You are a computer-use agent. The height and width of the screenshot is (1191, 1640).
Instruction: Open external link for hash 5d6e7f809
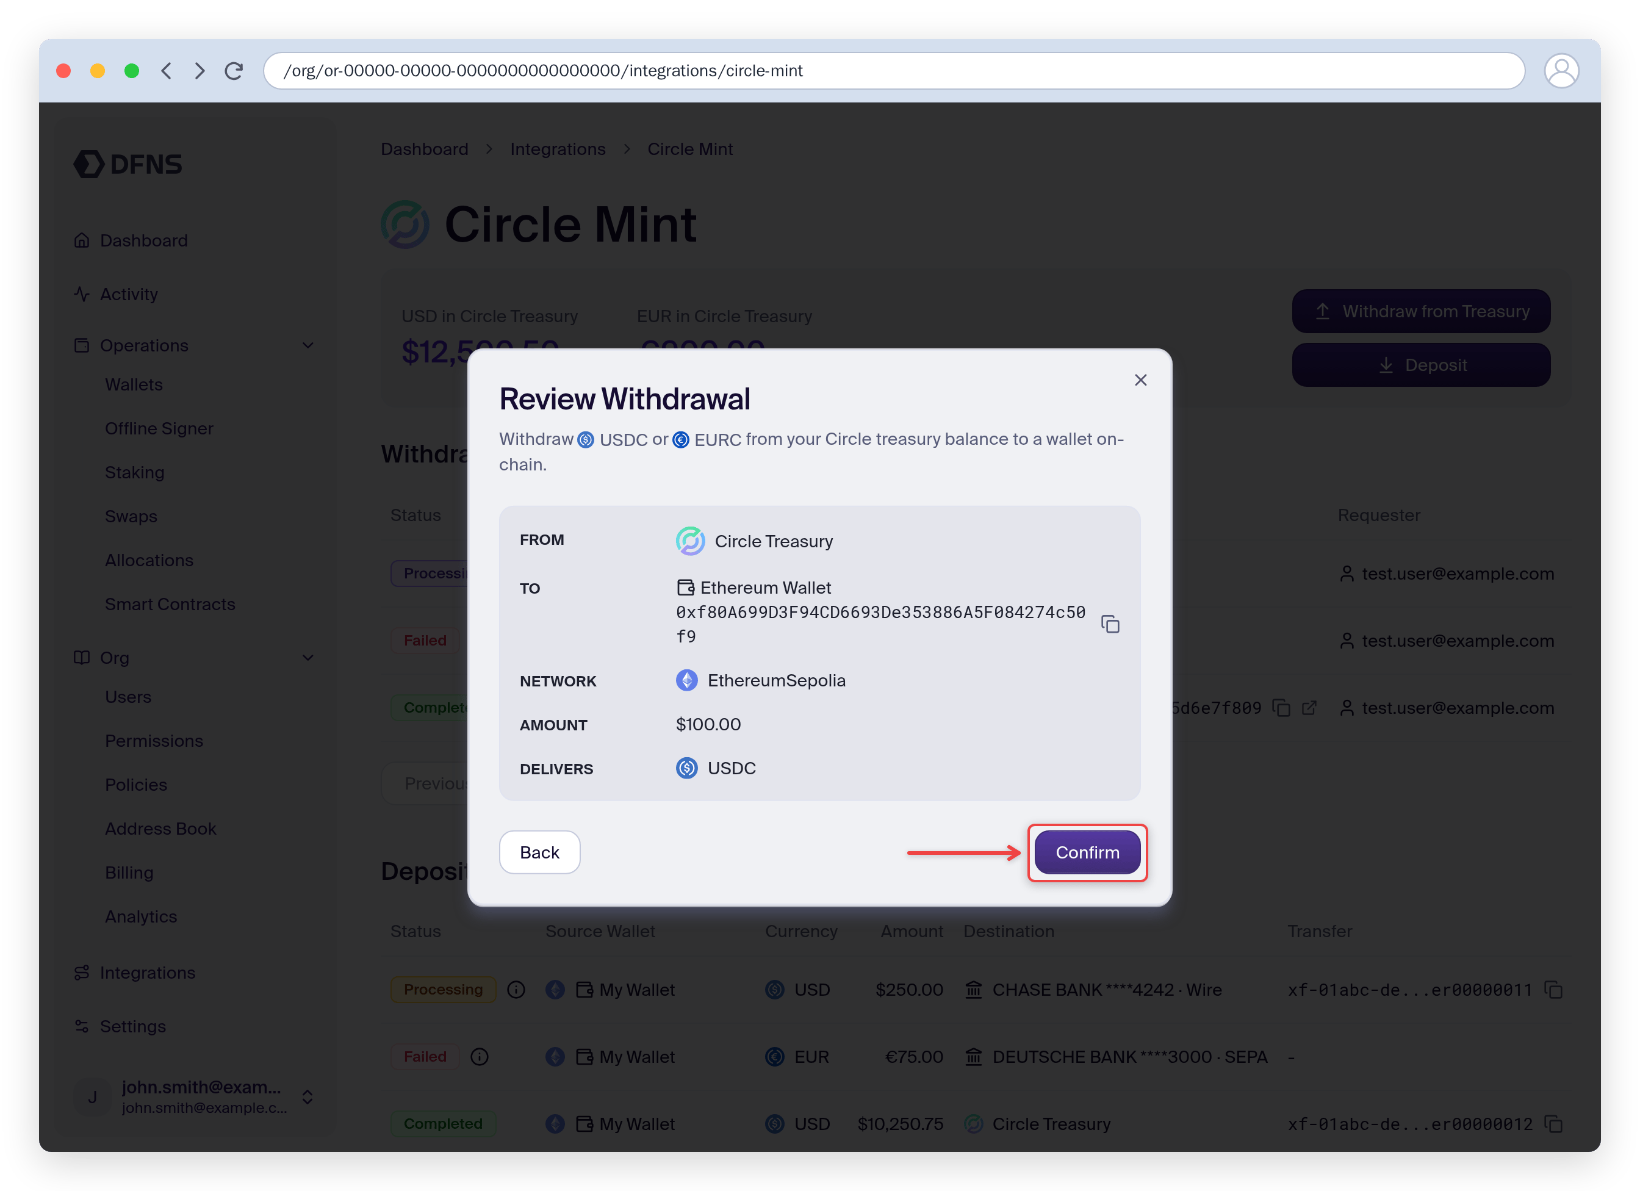tap(1309, 708)
